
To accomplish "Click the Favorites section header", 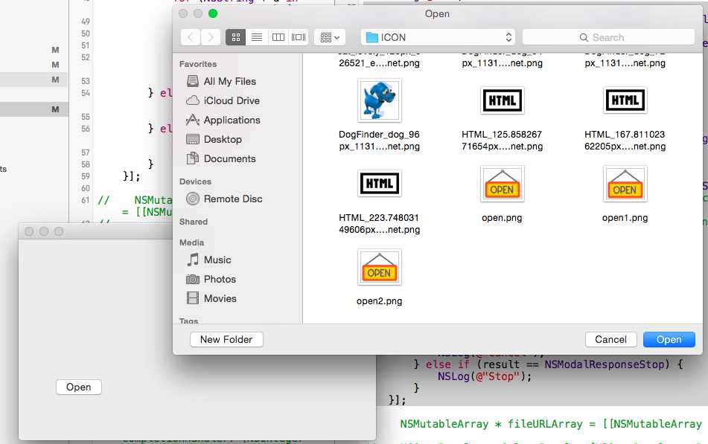I will click(198, 64).
